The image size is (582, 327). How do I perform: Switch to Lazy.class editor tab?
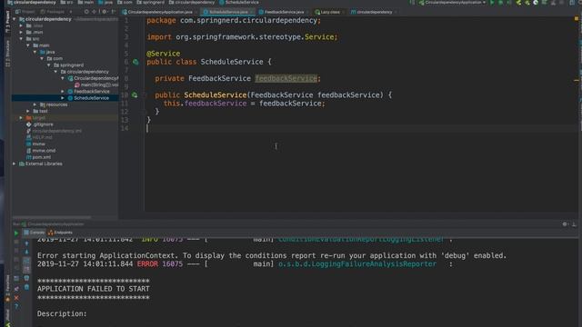coord(329,12)
